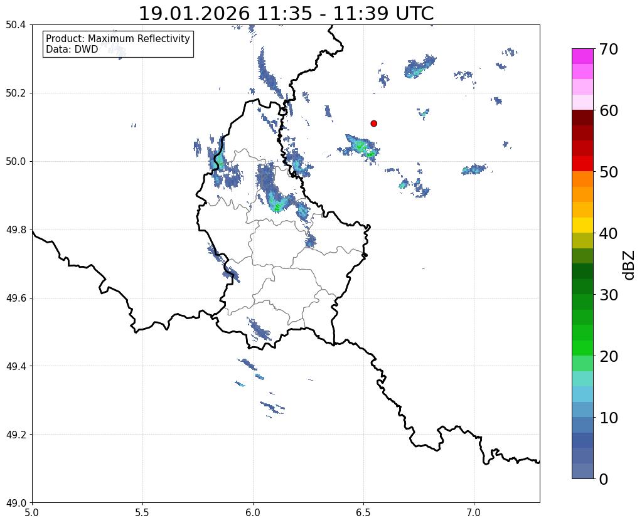Click the 6.5 longitude axis label
The width and height of the screenshot is (642, 523).
tap(363, 513)
